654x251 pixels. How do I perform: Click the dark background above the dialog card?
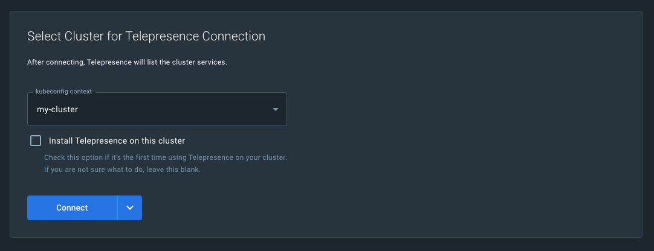tap(326, 5)
